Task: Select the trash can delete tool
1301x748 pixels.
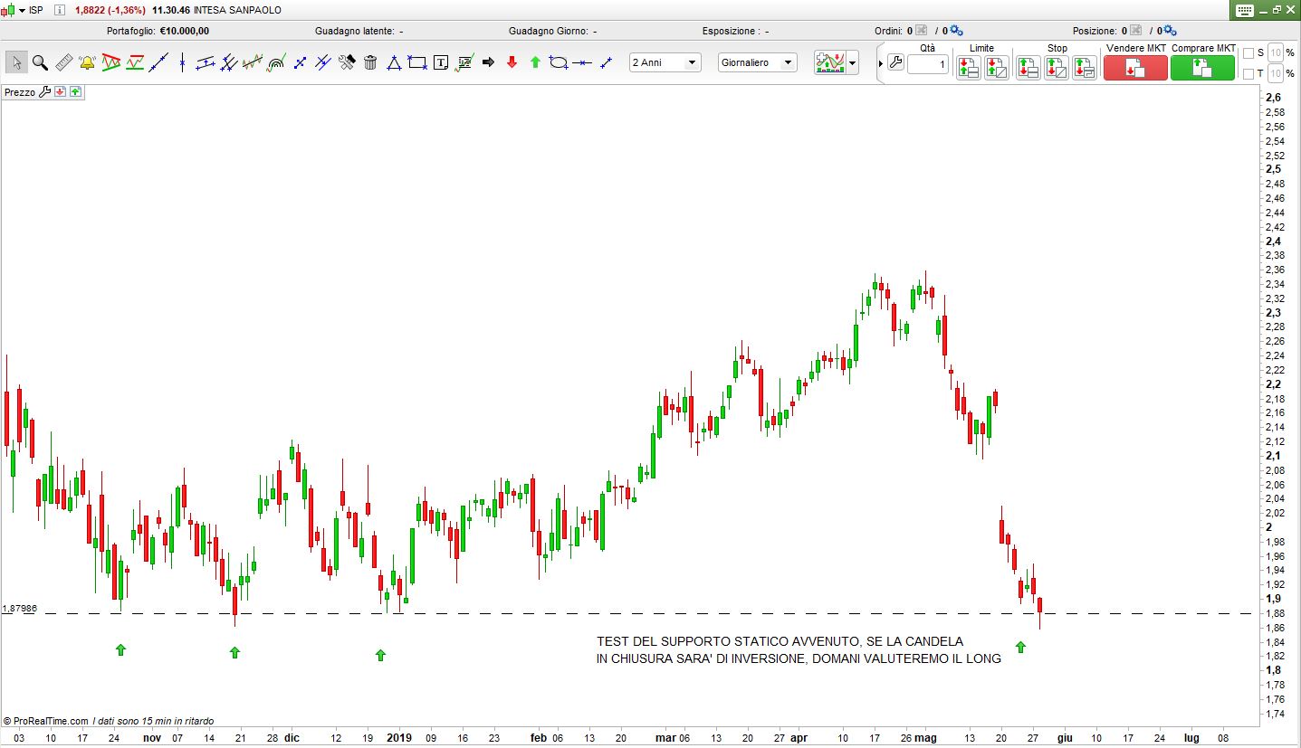Action: 370,62
